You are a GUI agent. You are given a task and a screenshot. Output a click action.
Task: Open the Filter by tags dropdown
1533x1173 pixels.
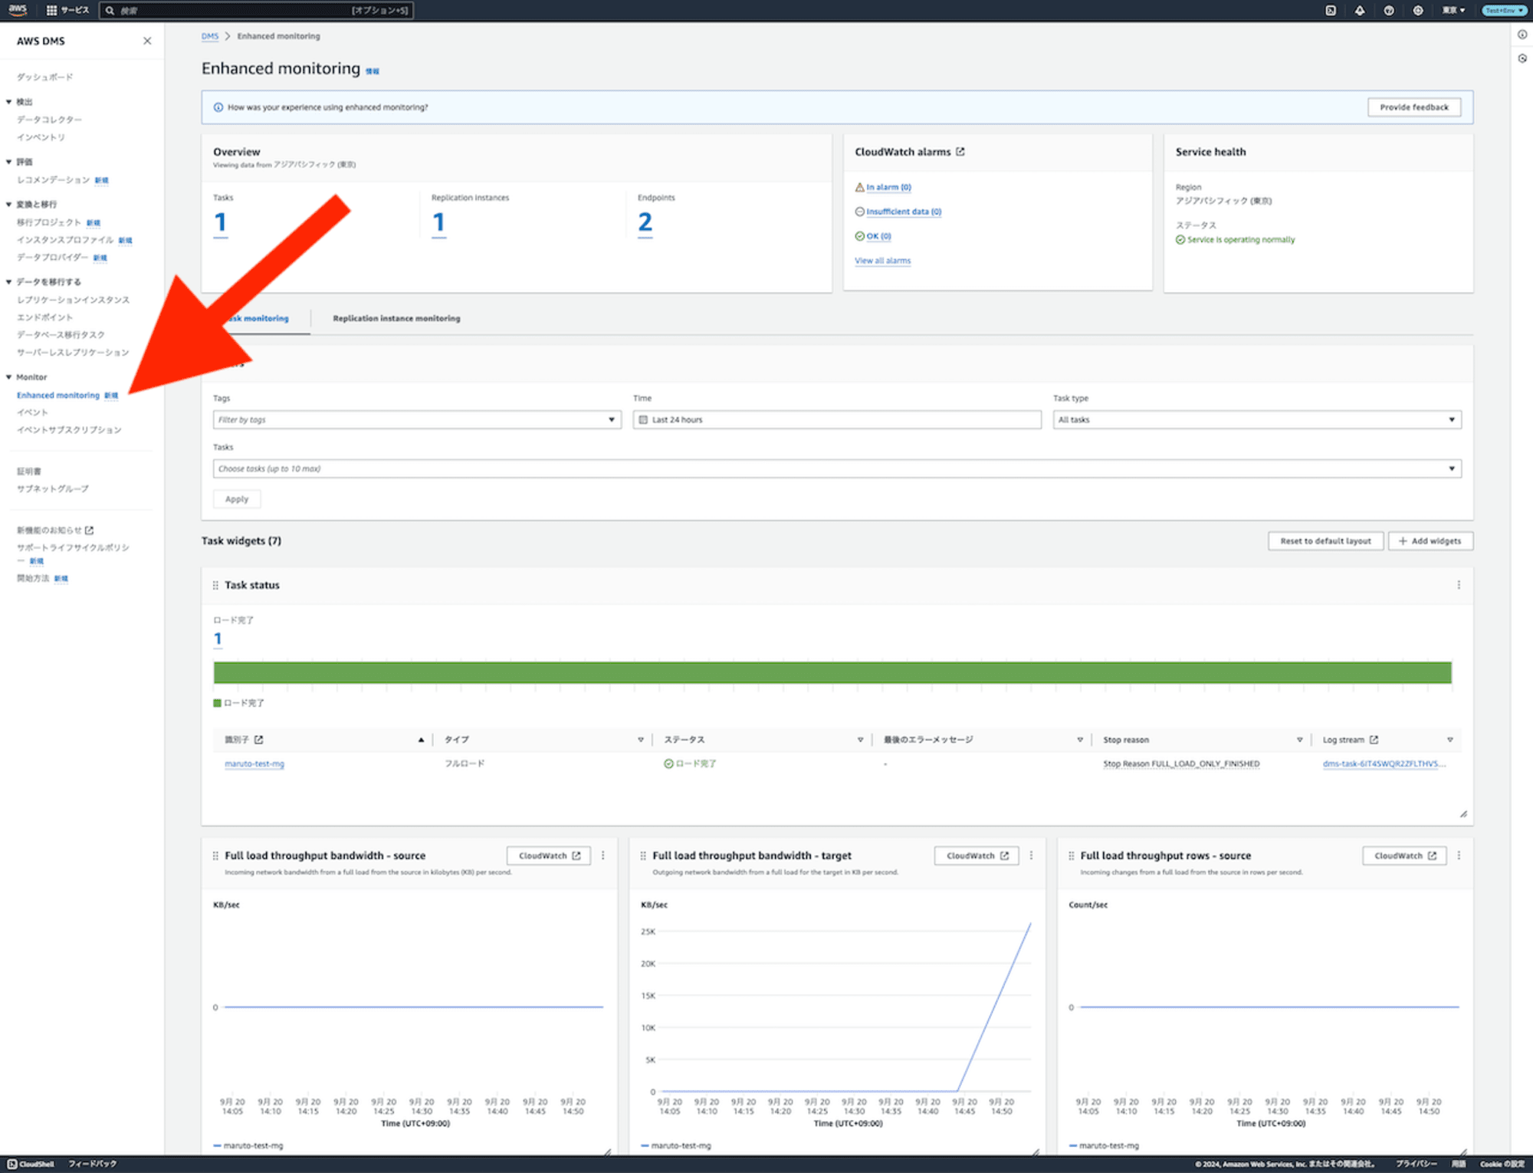tap(417, 420)
